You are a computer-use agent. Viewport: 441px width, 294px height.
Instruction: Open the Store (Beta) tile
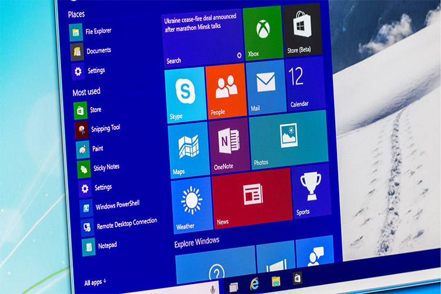click(303, 30)
